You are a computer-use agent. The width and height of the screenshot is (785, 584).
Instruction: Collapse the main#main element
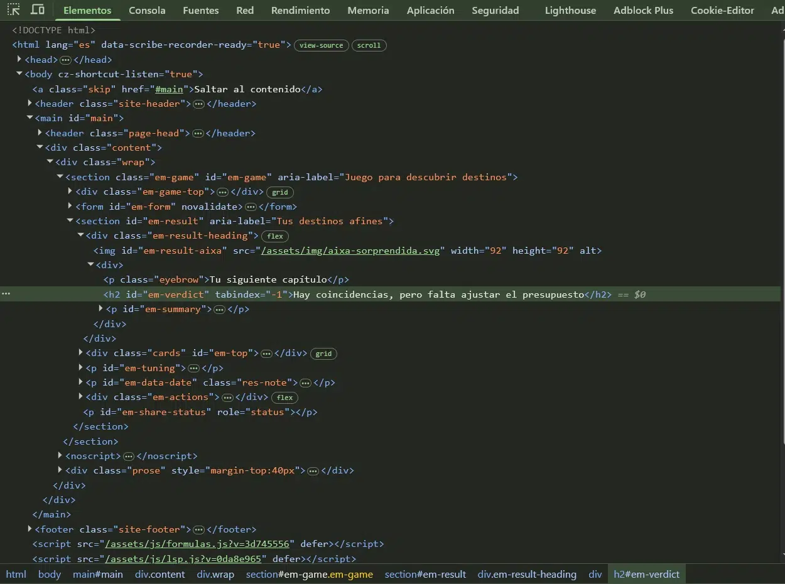pyautogui.click(x=30, y=117)
